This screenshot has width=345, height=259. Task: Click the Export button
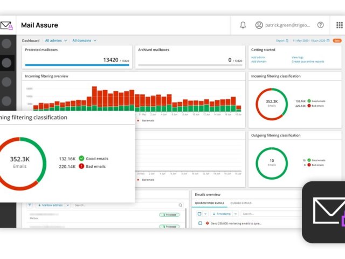pos(282,40)
